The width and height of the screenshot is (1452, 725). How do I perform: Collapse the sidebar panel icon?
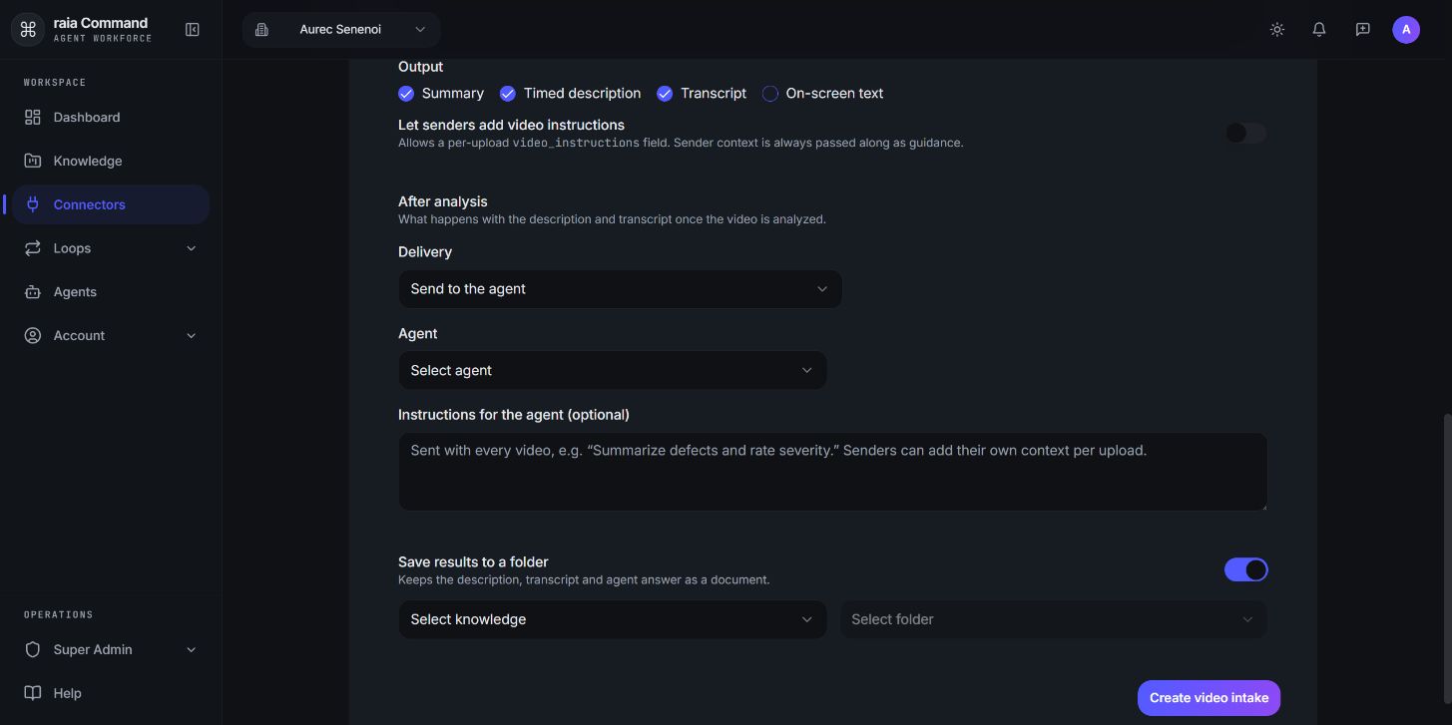coord(193,30)
